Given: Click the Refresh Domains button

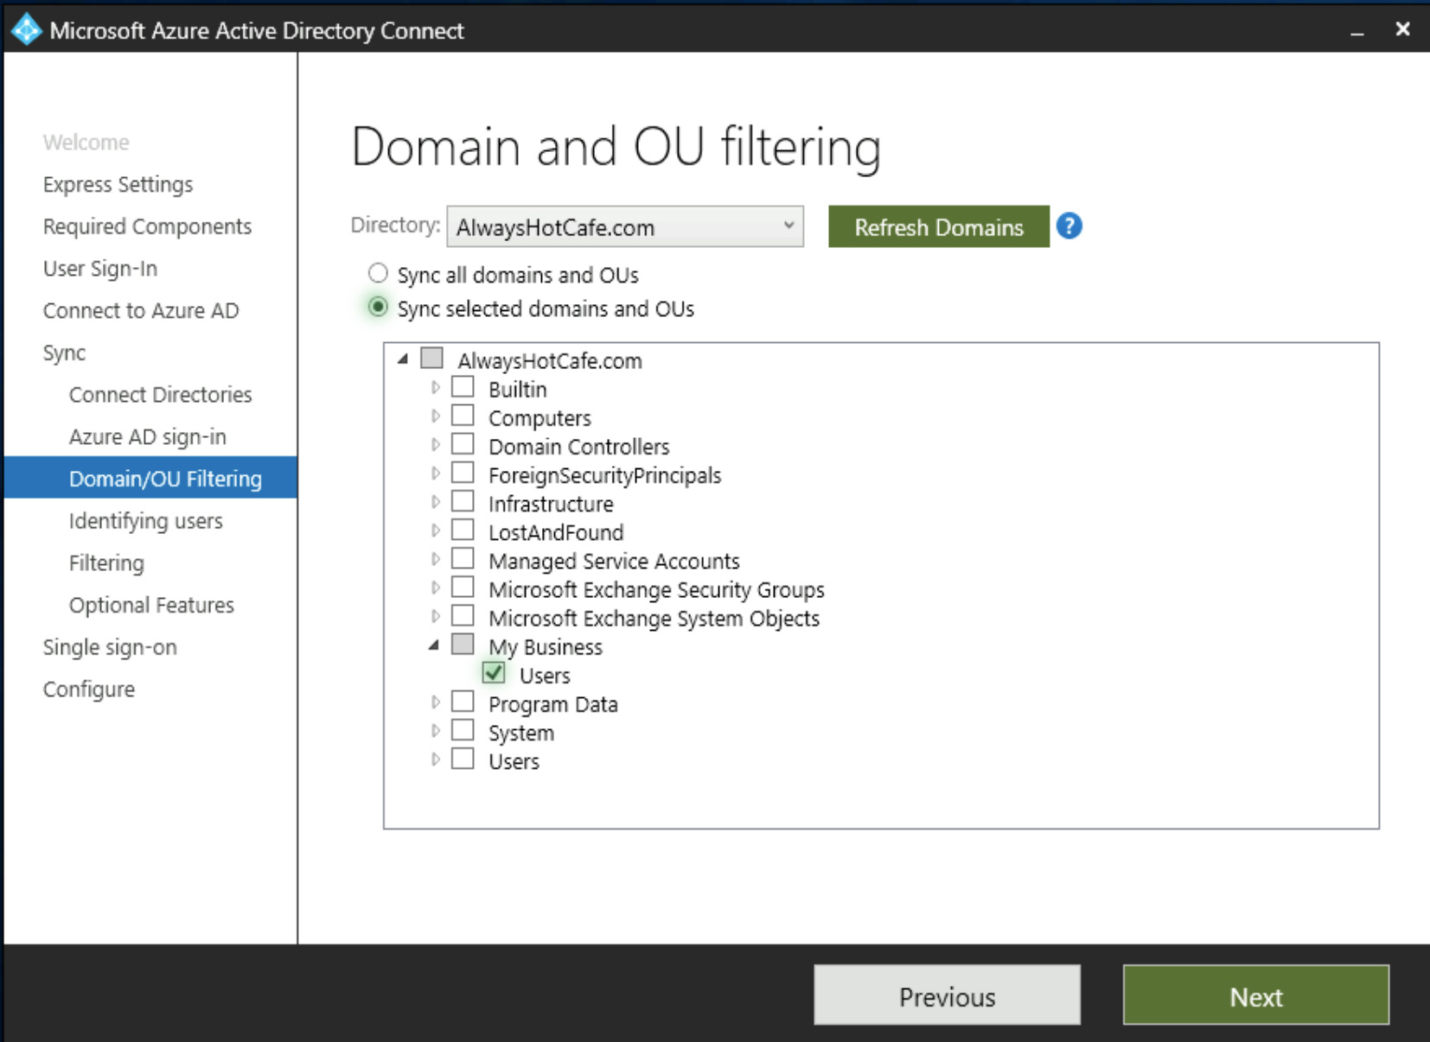Looking at the screenshot, I should coord(939,226).
